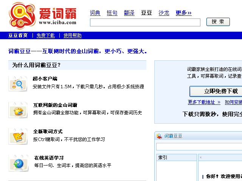Click the small left arrow in preview panel

[x=201, y=157]
